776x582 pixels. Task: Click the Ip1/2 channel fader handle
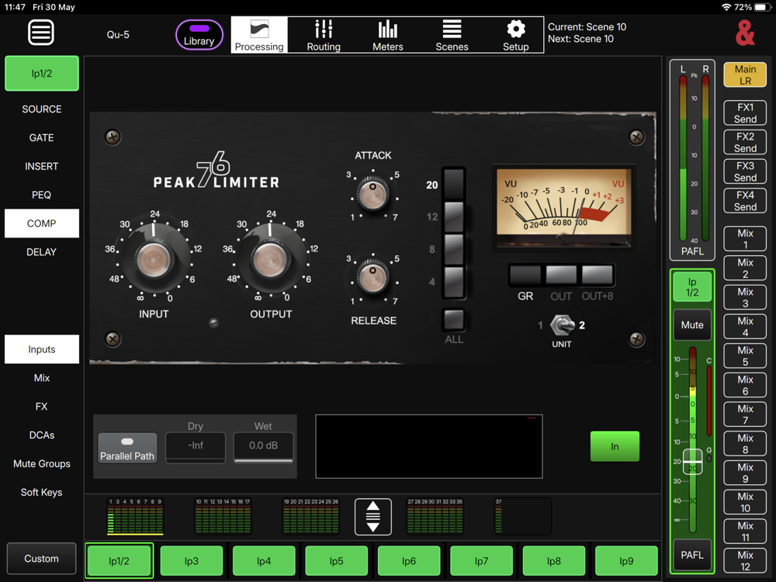coord(692,462)
